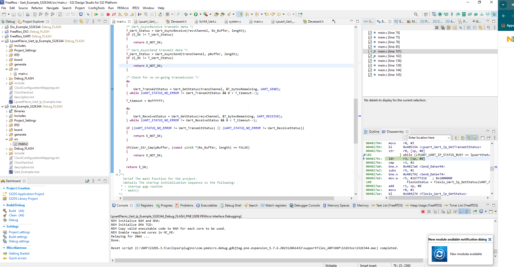Close the New module available notification
Screen dimensions: 514x267
click(x=490, y=239)
